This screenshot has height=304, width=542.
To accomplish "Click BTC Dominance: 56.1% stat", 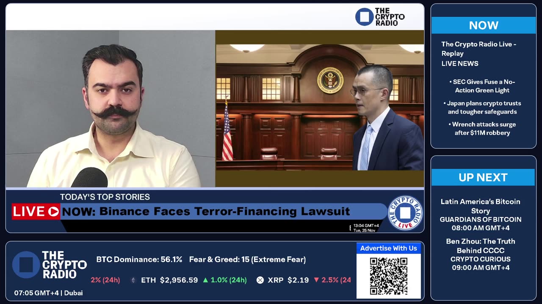I will [x=139, y=260].
